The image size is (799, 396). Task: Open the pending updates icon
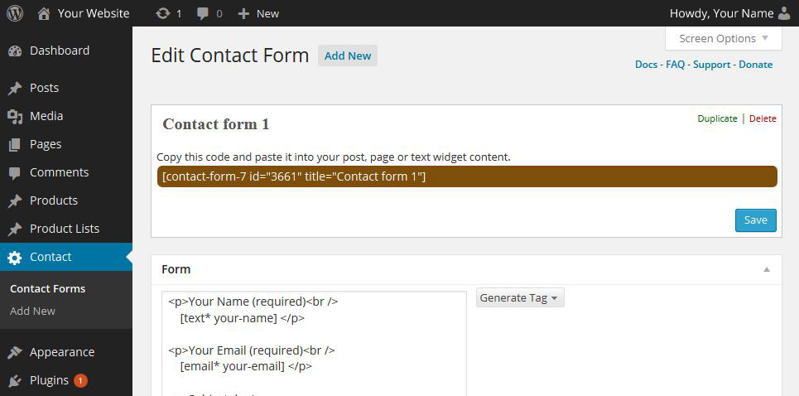[163, 13]
